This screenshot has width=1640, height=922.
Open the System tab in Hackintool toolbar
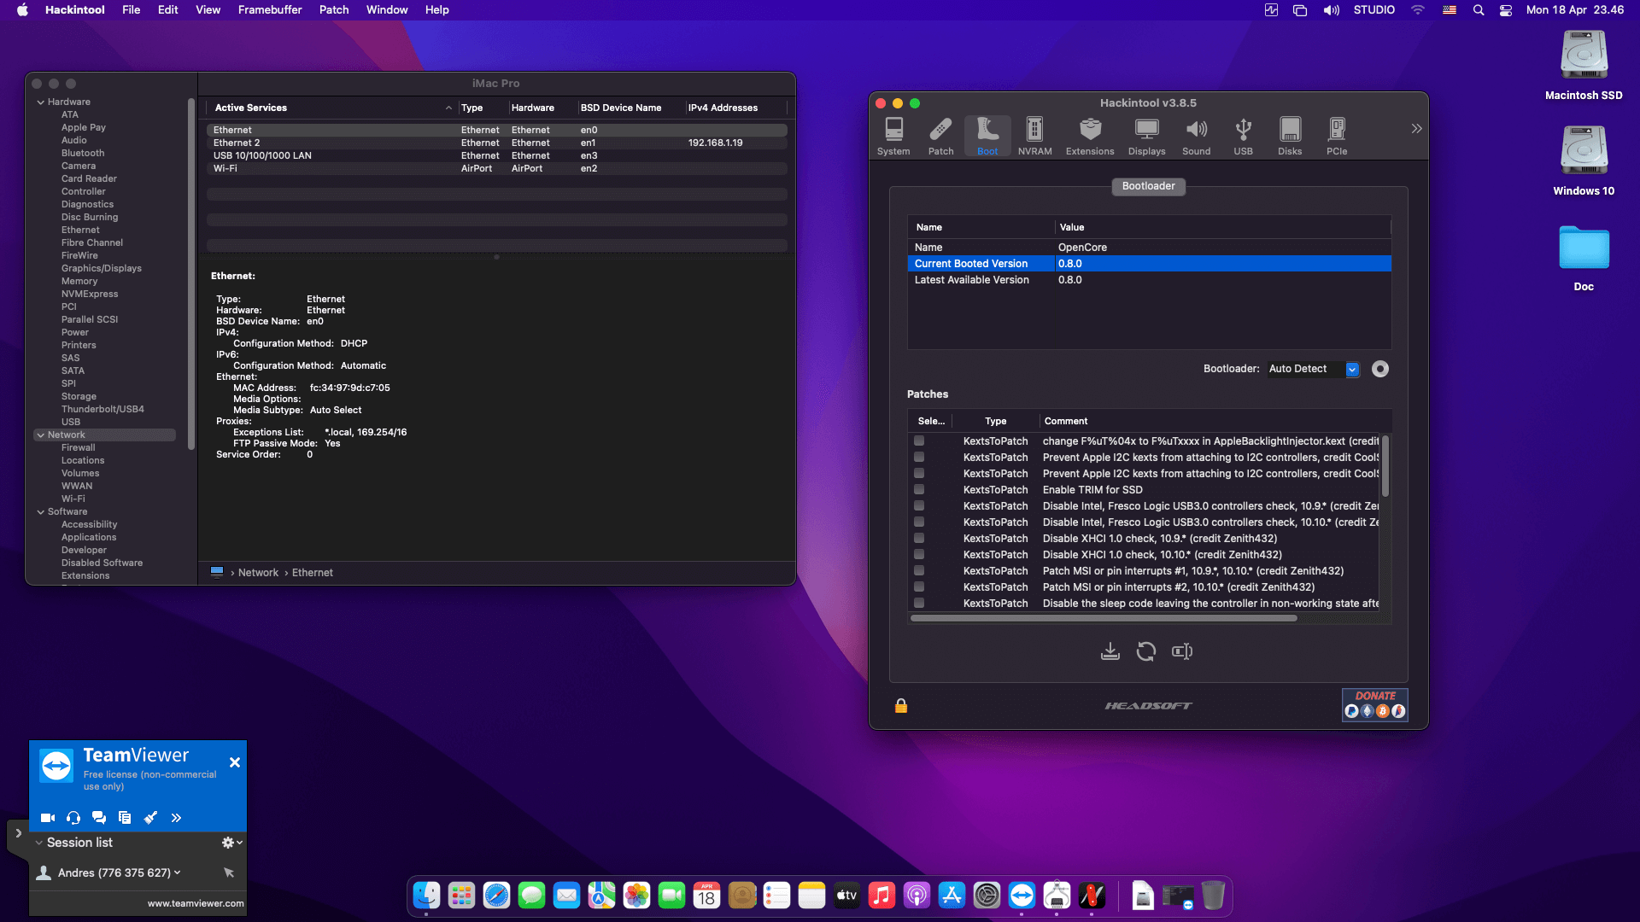(893, 136)
